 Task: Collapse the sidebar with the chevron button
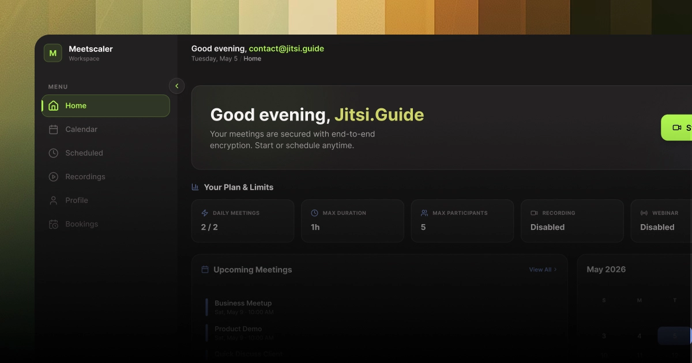(176, 86)
